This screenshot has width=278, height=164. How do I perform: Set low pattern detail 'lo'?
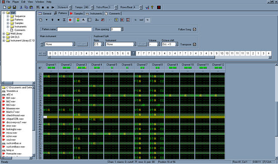tap(136, 20)
